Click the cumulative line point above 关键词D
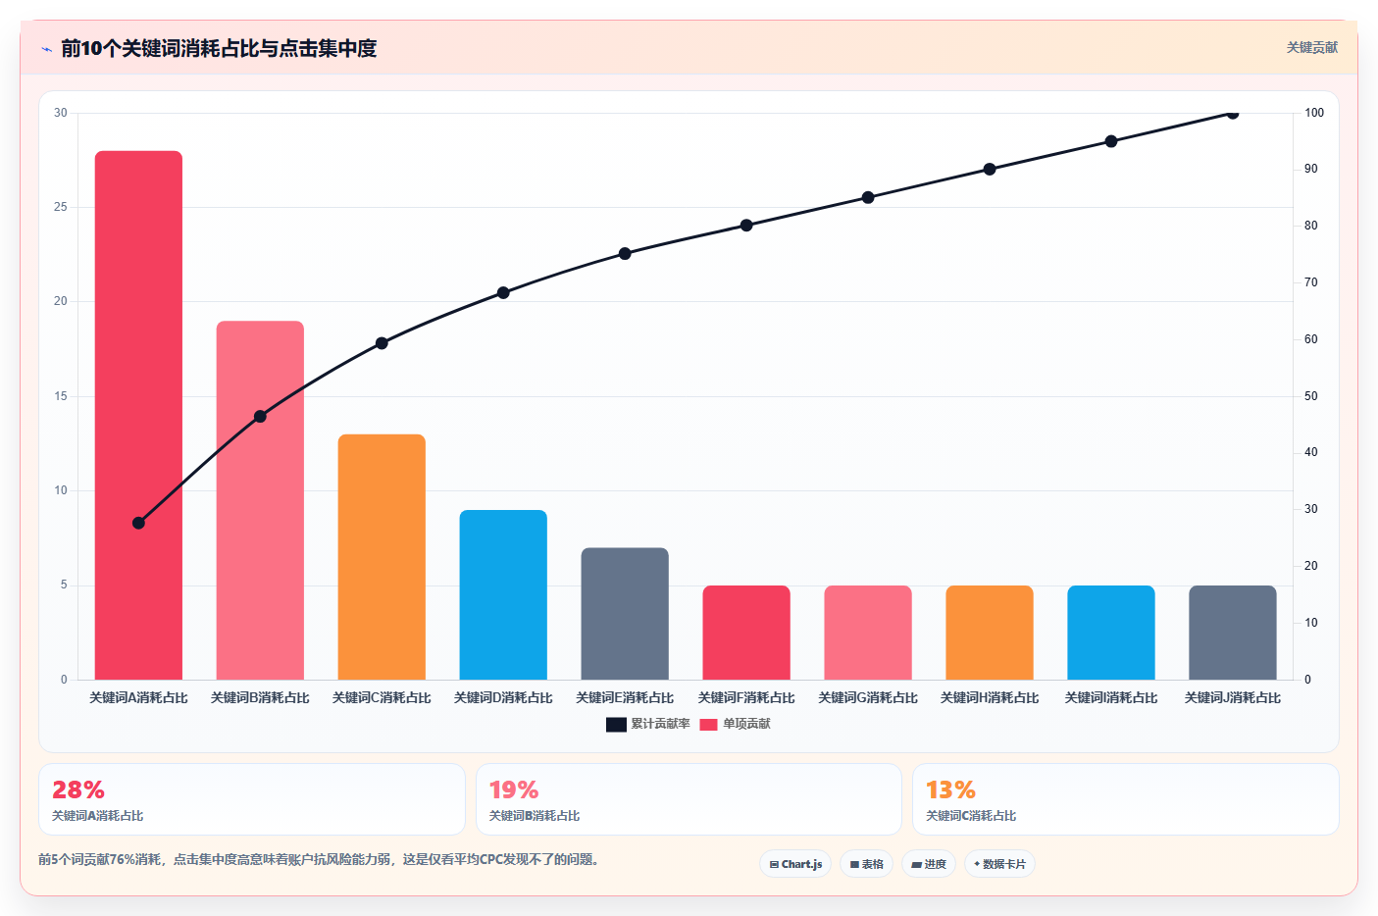This screenshot has width=1378, height=916. click(503, 292)
